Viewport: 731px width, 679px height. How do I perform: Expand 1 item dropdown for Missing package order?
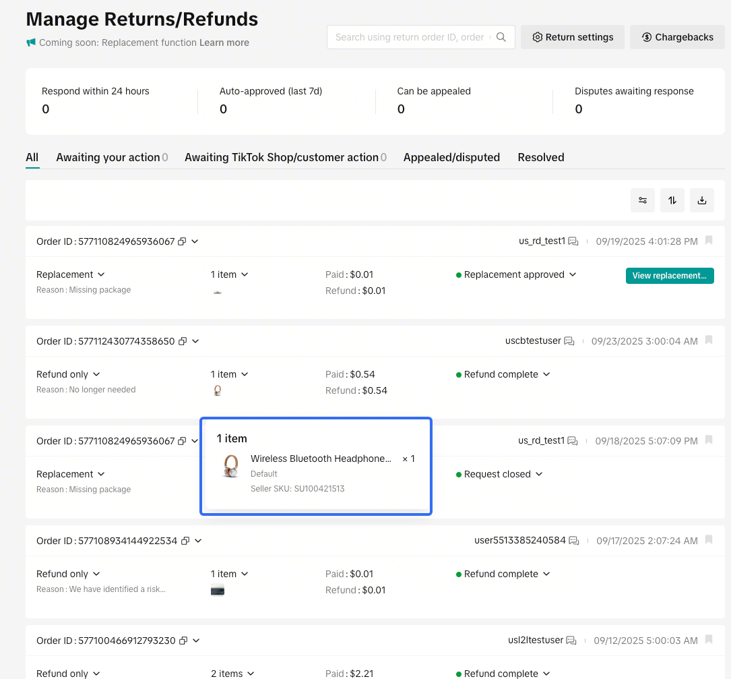[x=245, y=274]
